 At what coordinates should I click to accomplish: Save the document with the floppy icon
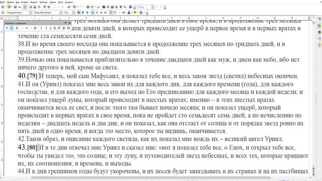tap(15, 7)
